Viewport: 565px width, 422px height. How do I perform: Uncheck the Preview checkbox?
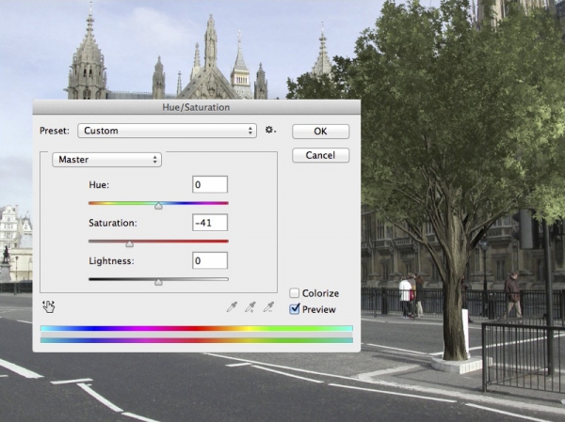295,309
